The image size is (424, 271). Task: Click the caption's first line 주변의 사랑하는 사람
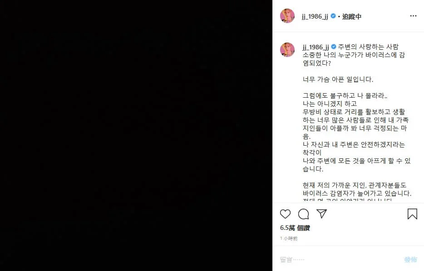pyautogui.click(x=368, y=47)
